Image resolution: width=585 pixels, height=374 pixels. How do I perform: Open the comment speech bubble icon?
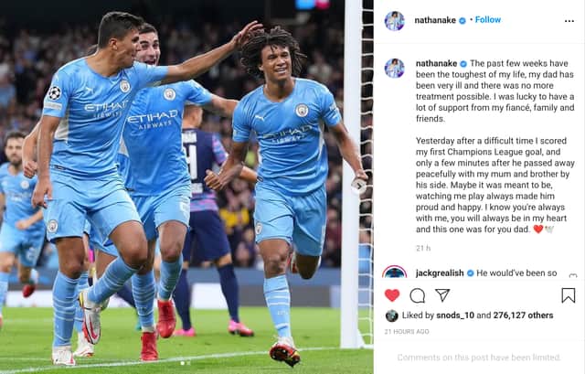tap(417, 295)
